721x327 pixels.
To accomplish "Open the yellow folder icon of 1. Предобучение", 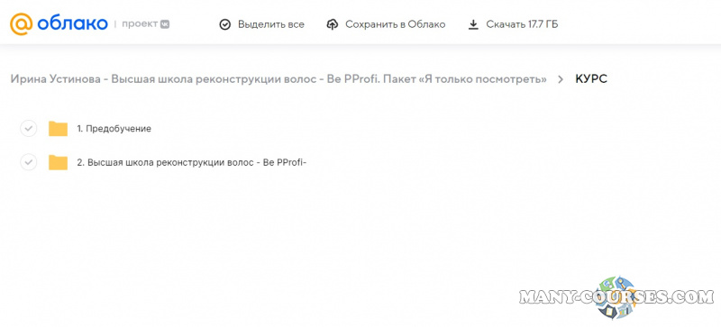I will click(x=58, y=129).
